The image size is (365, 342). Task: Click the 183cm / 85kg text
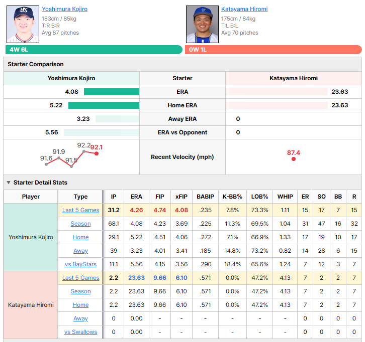coord(59,19)
